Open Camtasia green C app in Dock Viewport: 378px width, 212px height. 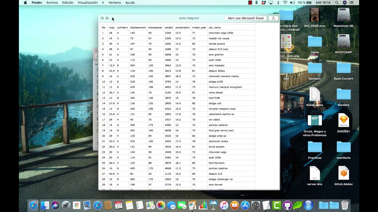click(277, 205)
